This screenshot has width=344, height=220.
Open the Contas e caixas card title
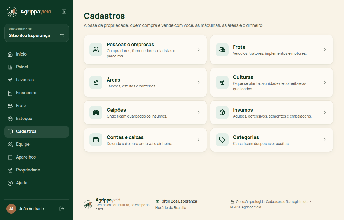[125, 137]
